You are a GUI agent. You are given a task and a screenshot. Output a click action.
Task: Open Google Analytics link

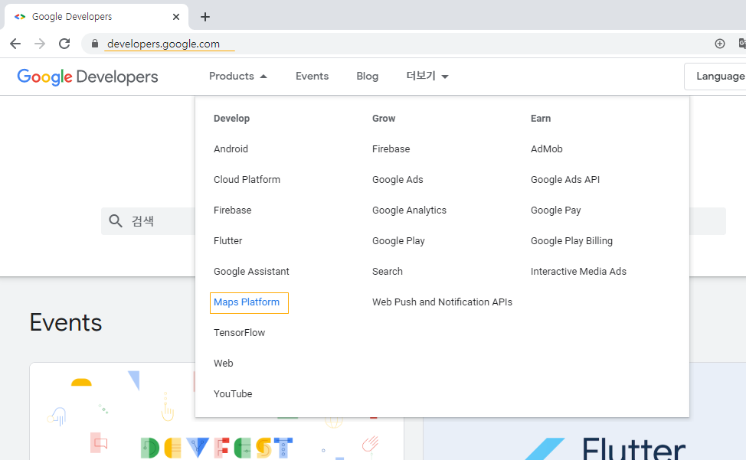(x=409, y=210)
